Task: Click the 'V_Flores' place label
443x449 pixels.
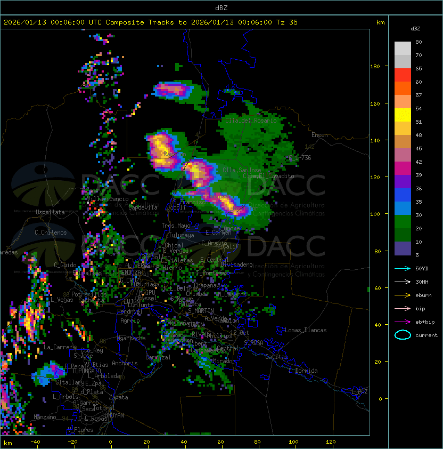Action: click(x=80, y=430)
